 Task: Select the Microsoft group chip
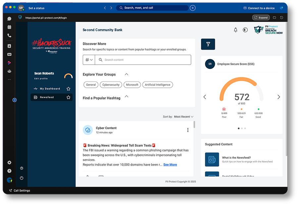point(132,85)
